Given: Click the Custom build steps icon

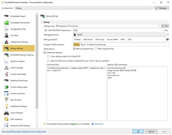Looking at the screenshot, I should 6,74.
